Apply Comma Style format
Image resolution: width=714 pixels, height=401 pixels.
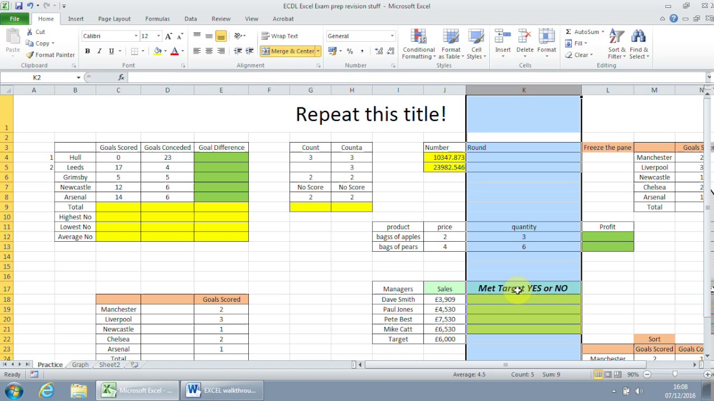click(x=362, y=51)
